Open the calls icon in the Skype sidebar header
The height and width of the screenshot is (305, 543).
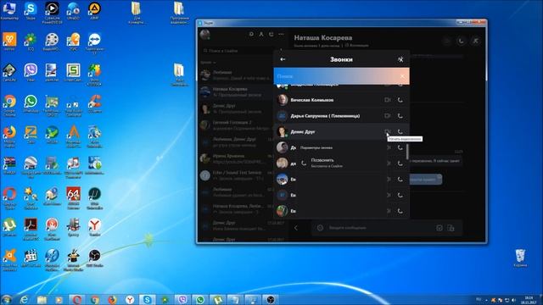[271, 34]
